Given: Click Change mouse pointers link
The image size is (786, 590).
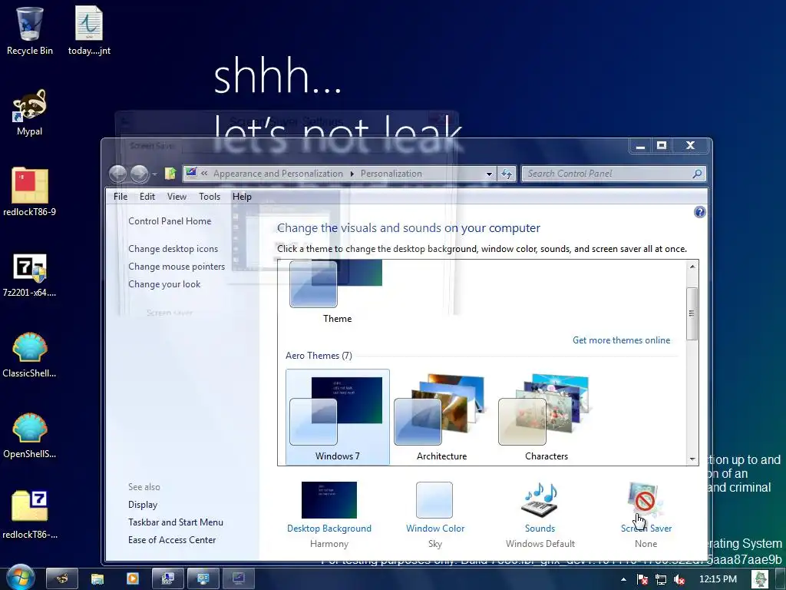Looking at the screenshot, I should point(177,267).
